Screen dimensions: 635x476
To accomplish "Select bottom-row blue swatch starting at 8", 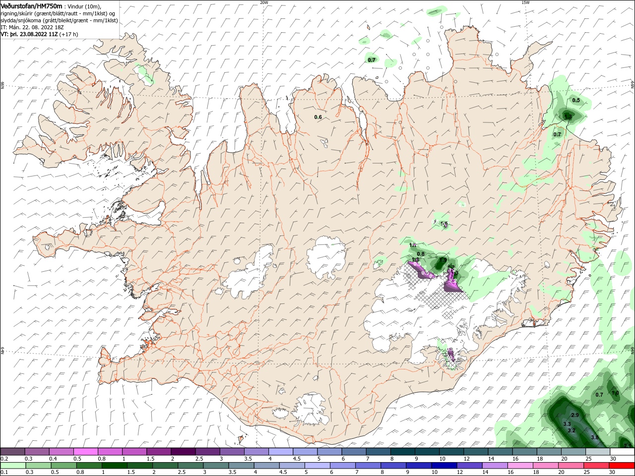I will point(394,466).
